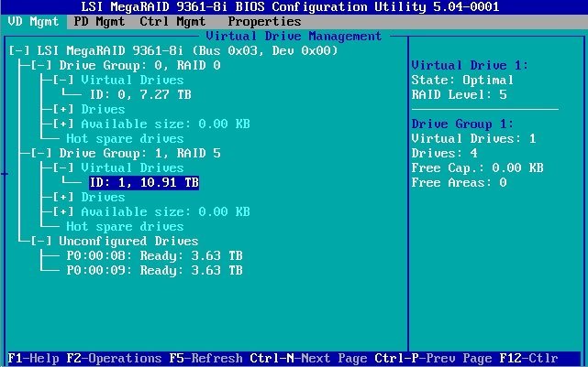The height and width of the screenshot is (367, 588).
Task: Click Ctrl-P-Prev Page shortcut
Action: pos(434,359)
